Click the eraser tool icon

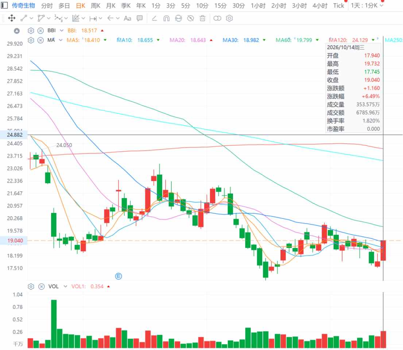(154, 18)
